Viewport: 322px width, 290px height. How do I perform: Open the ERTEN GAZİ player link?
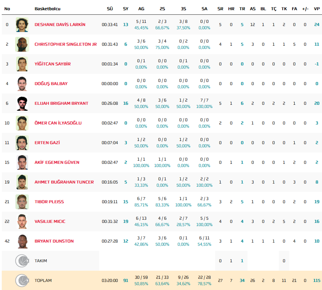47,143
